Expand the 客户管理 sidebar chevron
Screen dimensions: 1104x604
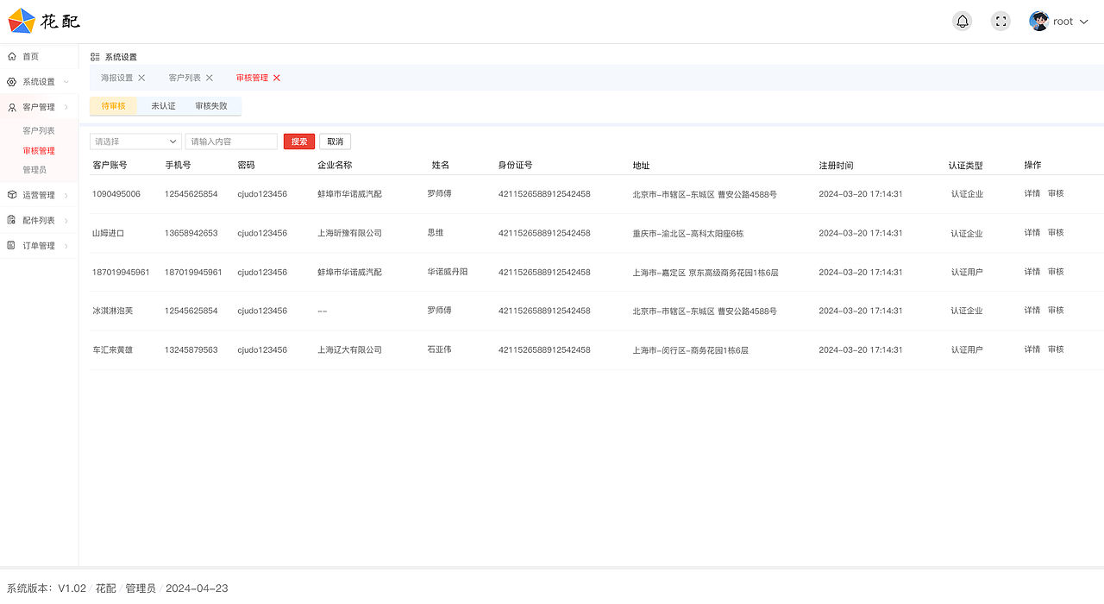66,107
